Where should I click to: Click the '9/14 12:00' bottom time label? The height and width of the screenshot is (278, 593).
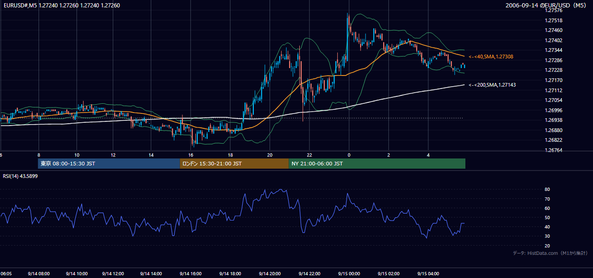pyautogui.click(x=112, y=274)
